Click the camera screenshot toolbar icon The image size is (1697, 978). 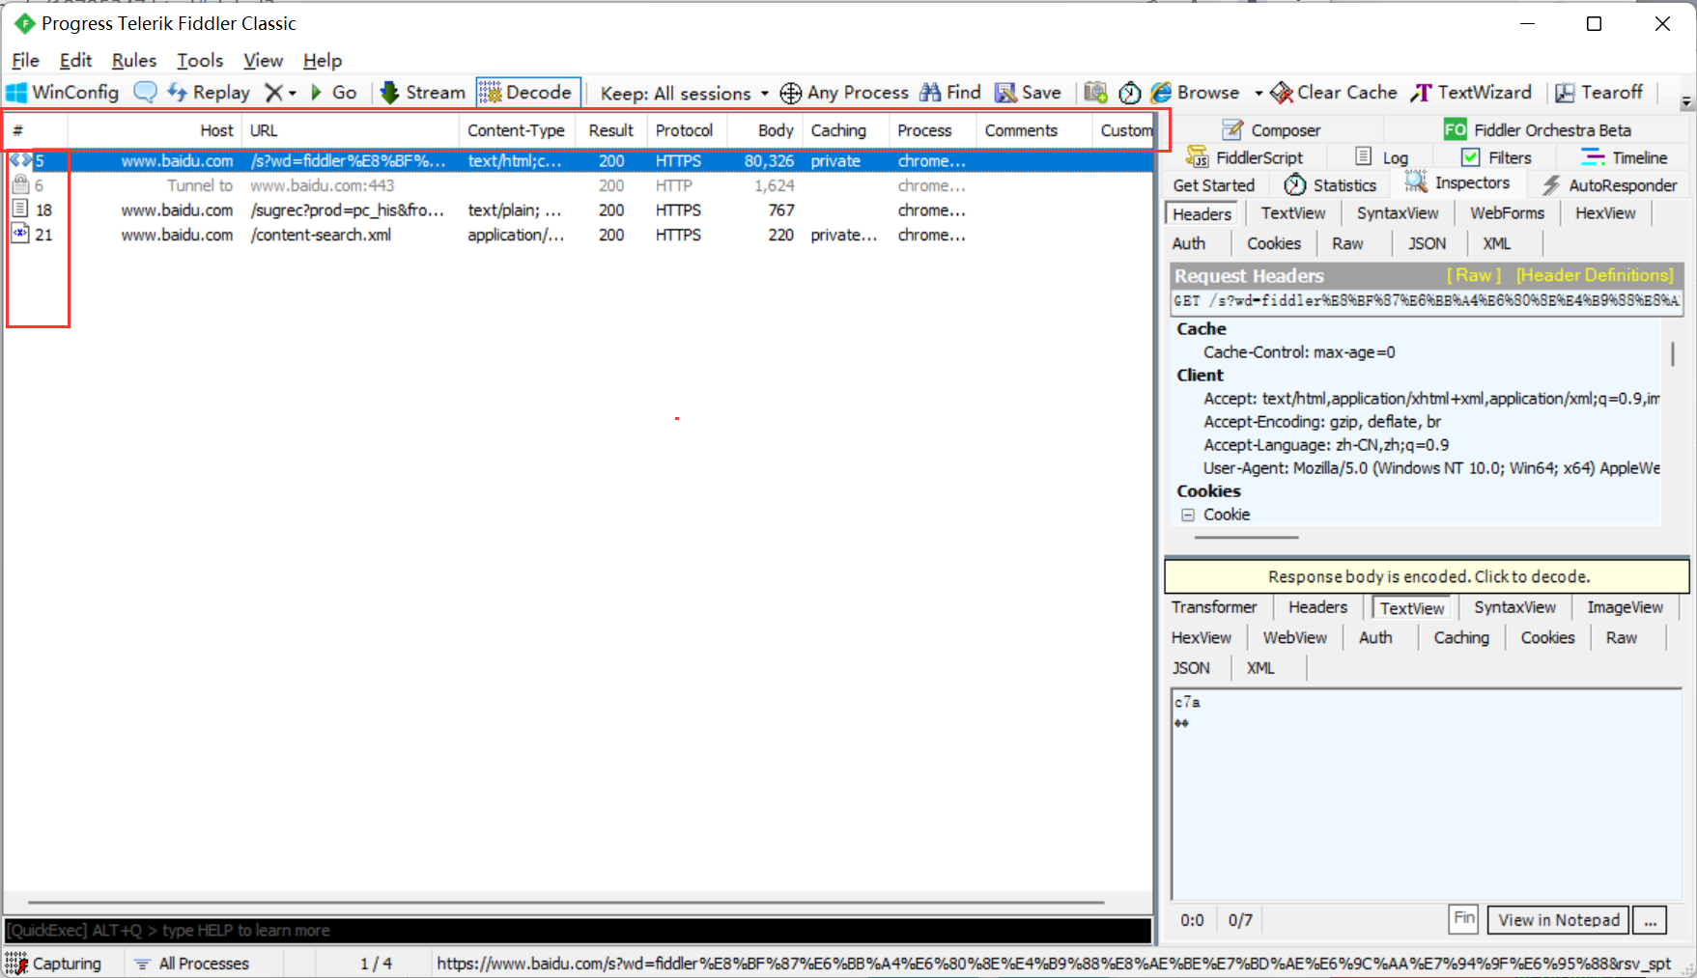(1095, 93)
